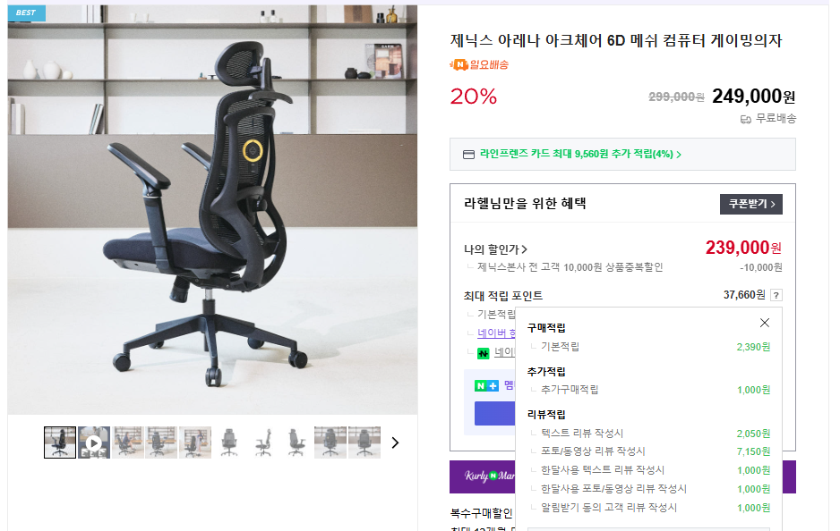Open the max points help question icon
This screenshot has height=531, width=840.
776,295
